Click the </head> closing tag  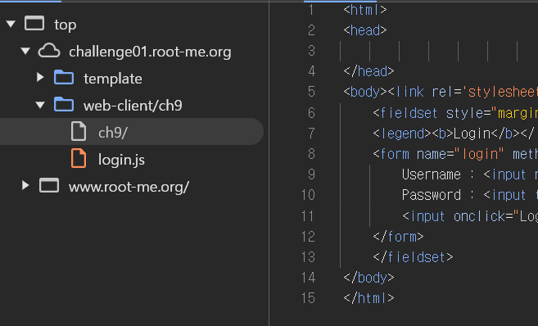click(368, 71)
